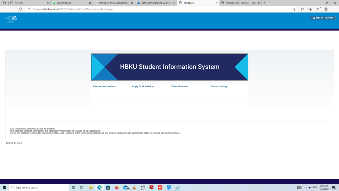Open a new browser tab with plus
Image resolution: width=339 pixels, height=191 pixels.
tap(265, 3)
